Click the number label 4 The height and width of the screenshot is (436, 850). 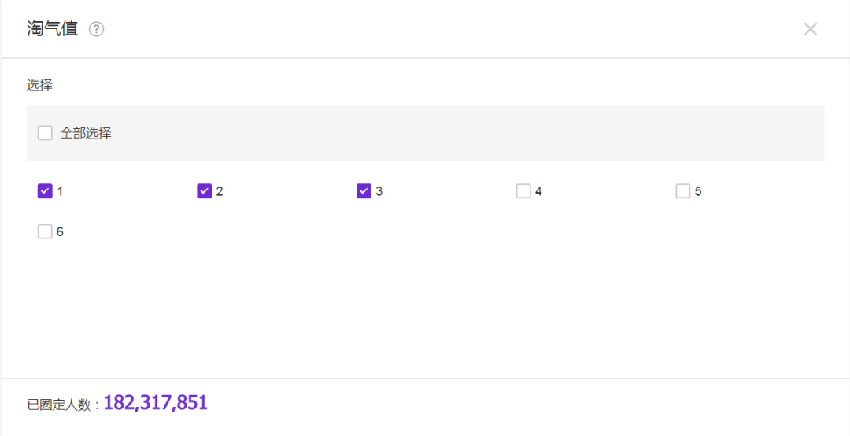538,191
